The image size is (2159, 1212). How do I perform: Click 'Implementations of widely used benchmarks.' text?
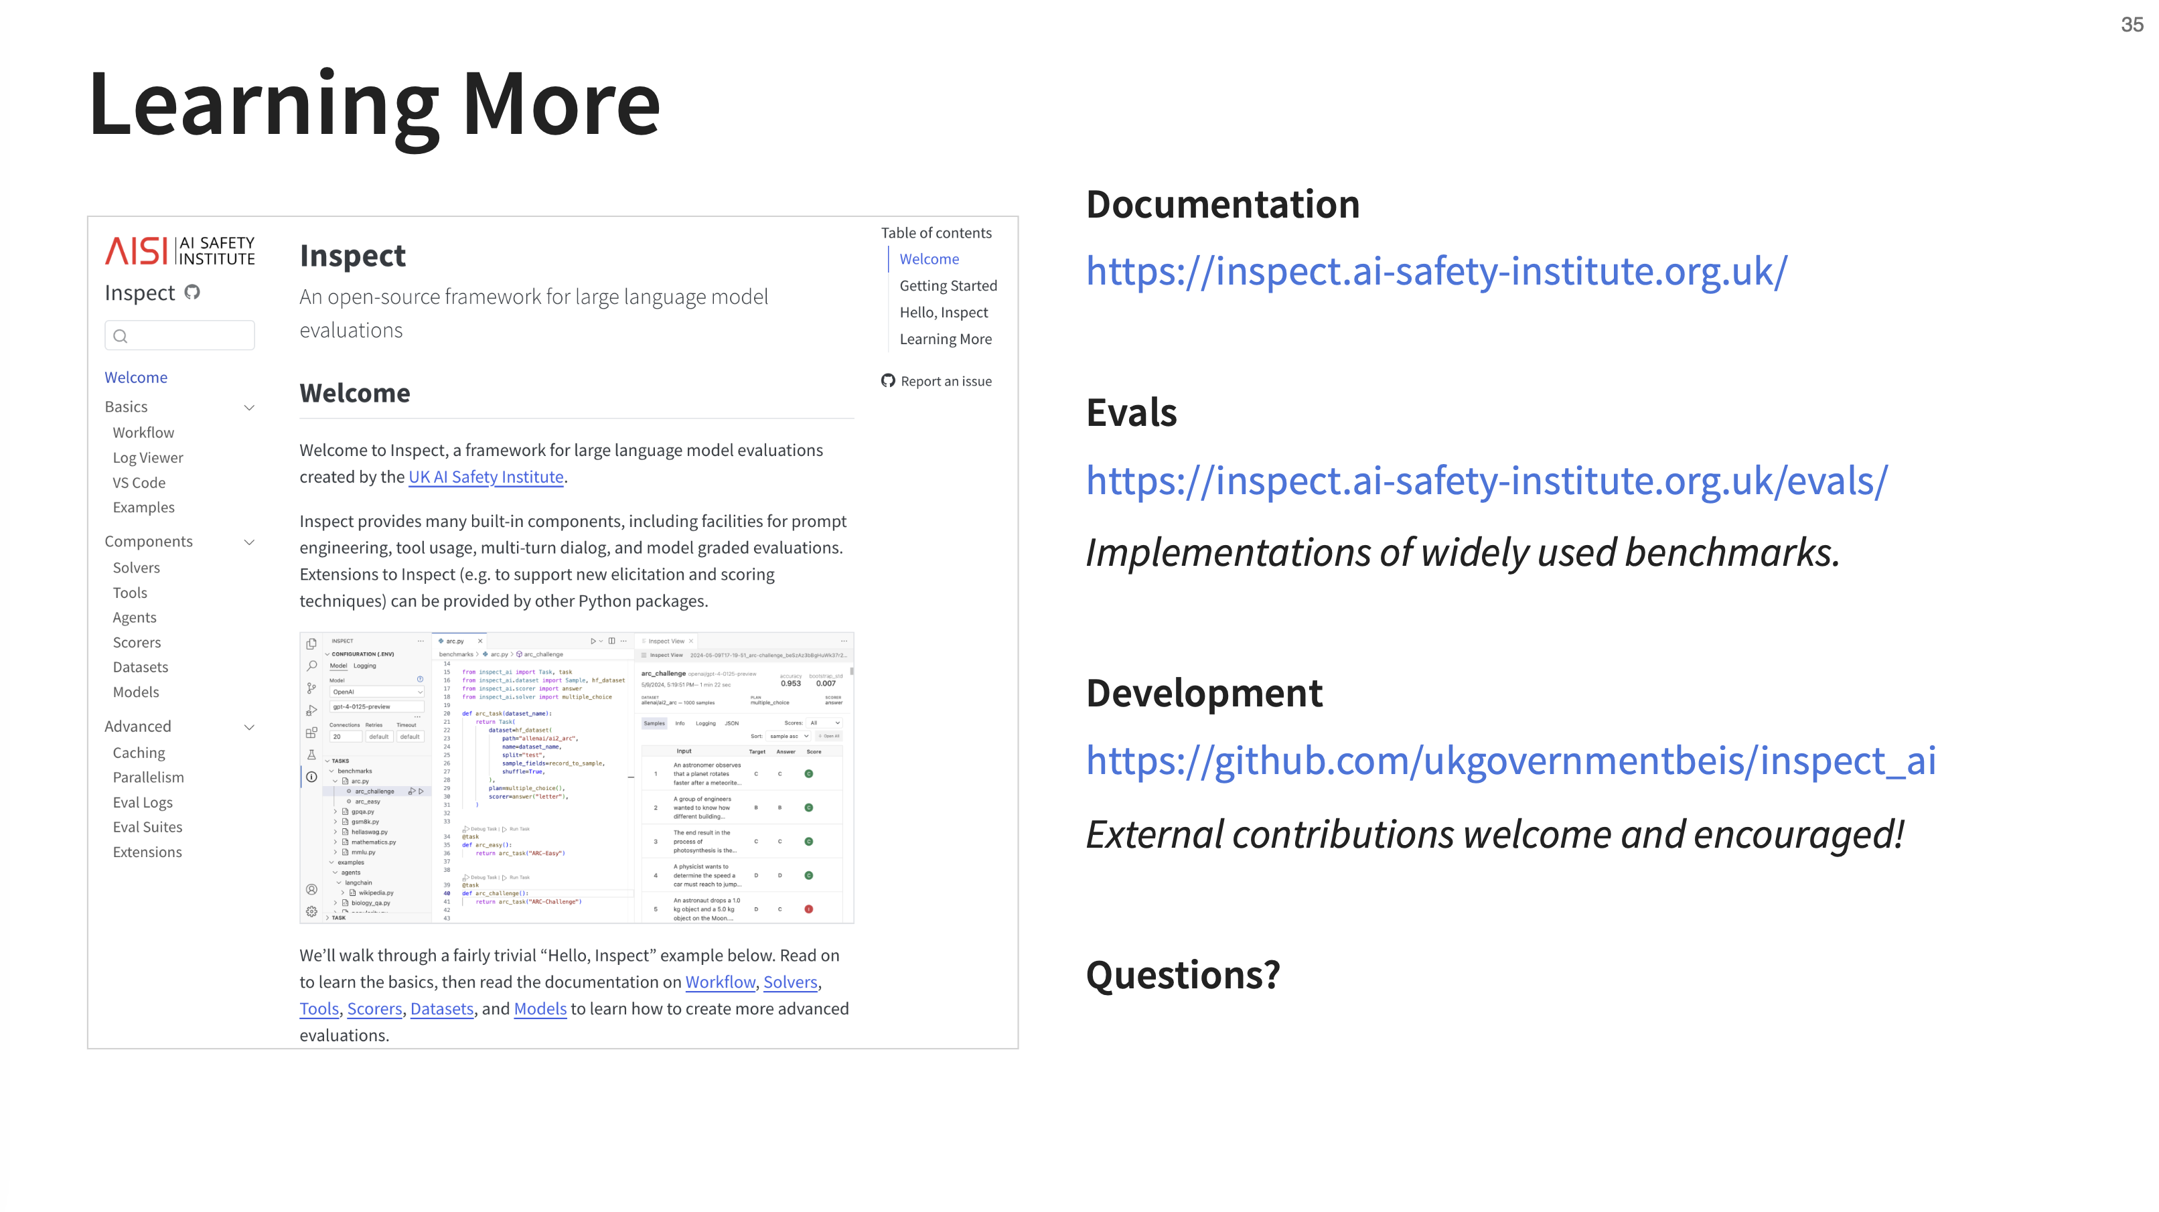pyautogui.click(x=1462, y=552)
